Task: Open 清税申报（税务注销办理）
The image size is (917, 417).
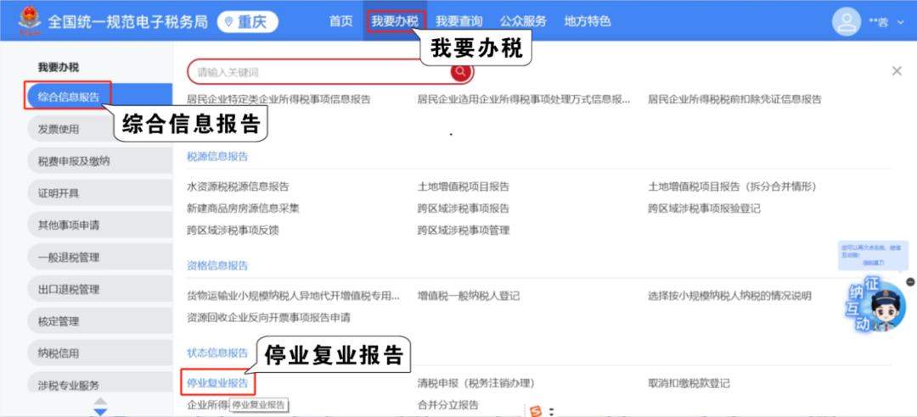Action: click(x=476, y=384)
